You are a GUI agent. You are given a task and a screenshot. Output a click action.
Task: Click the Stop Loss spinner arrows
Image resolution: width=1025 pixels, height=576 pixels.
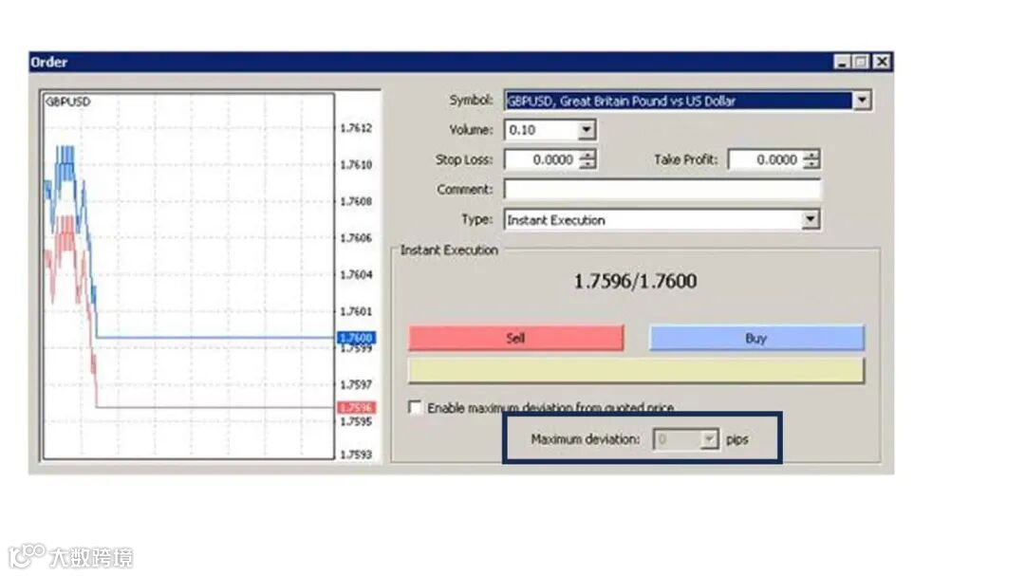(x=587, y=159)
